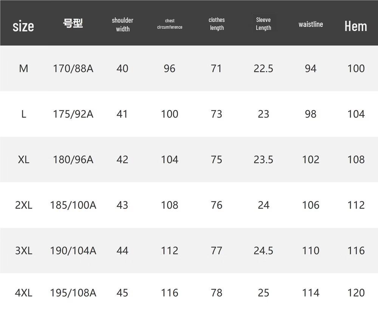This screenshot has height=312, width=378.
Task: Click the XL size label
Action: (23, 160)
